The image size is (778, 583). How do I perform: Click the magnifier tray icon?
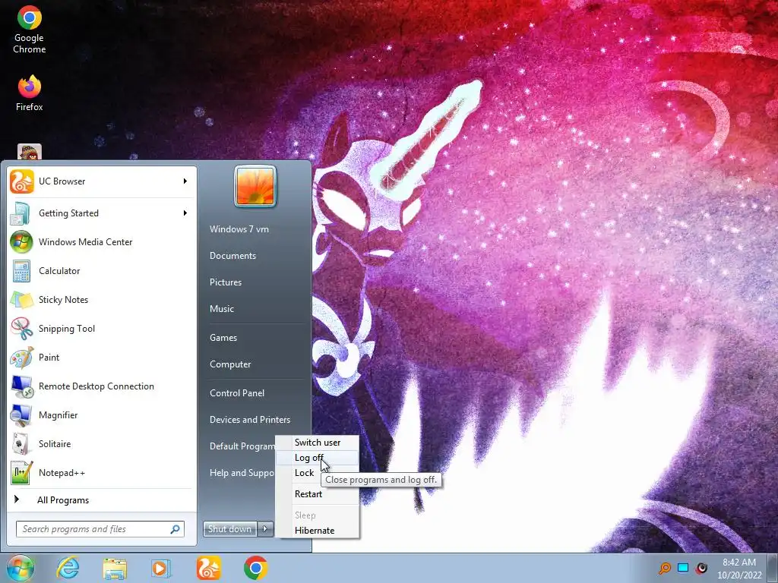[x=664, y=568]
